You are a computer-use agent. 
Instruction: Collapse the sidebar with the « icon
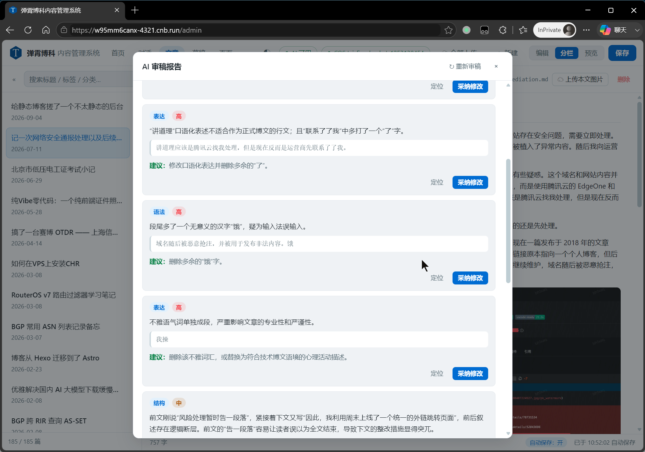click(14, 80)
